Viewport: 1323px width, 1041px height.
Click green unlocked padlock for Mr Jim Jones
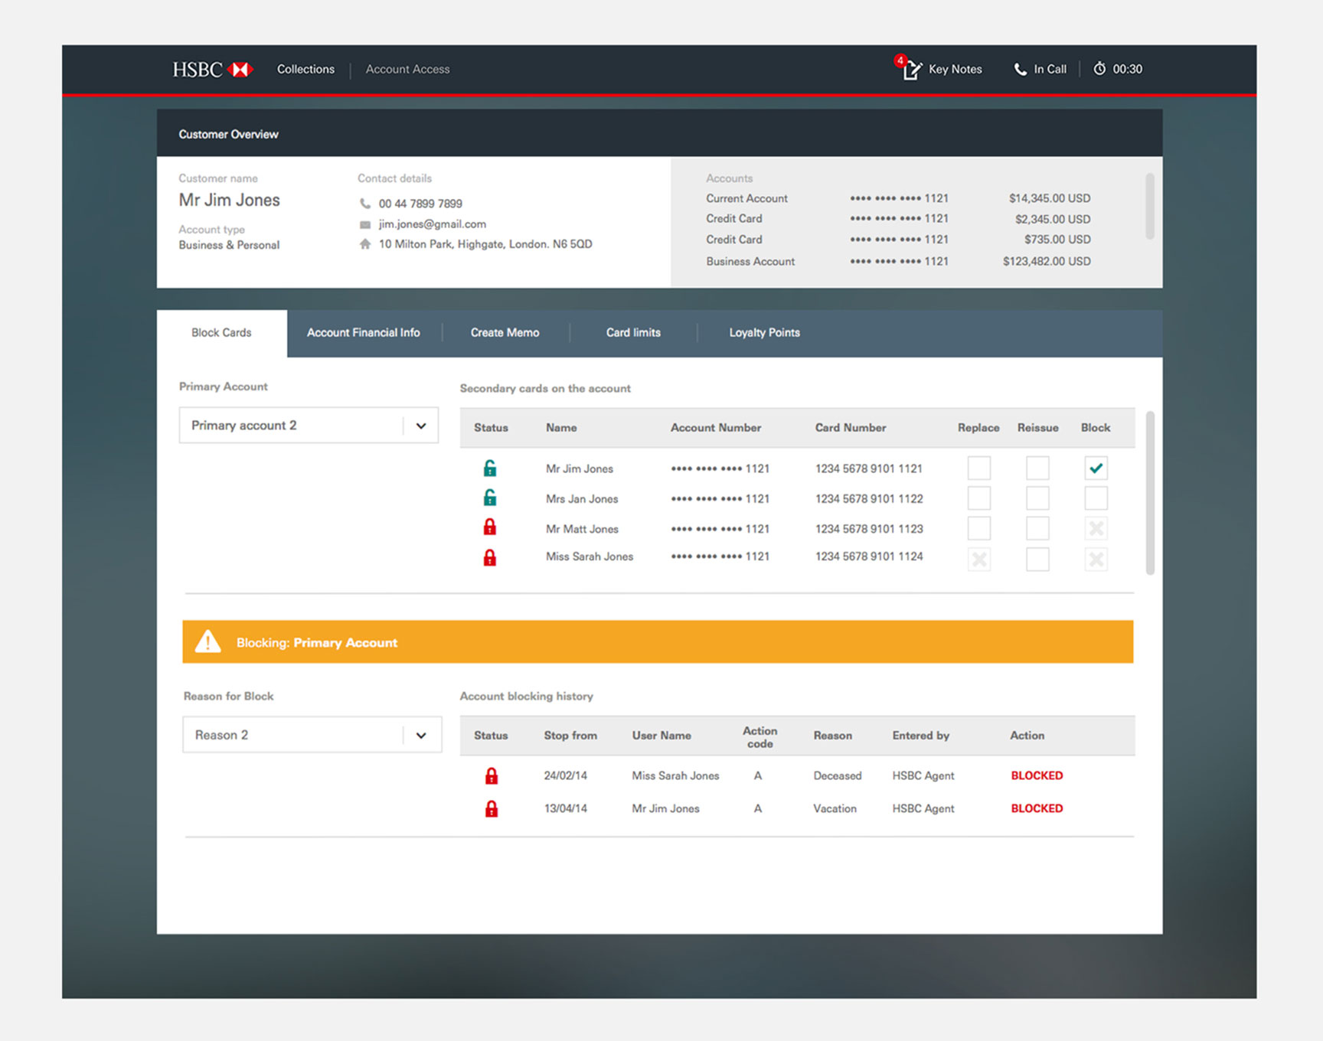[490, 468]
